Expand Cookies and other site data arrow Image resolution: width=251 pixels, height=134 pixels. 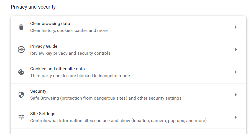(x=236, y=72)
